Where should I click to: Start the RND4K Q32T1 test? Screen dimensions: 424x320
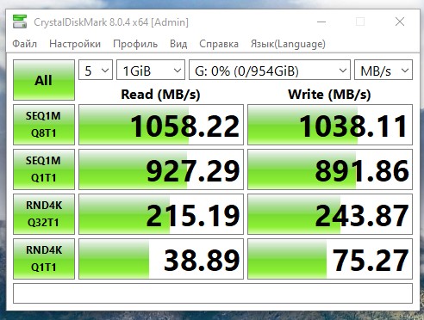coord(44,214)
